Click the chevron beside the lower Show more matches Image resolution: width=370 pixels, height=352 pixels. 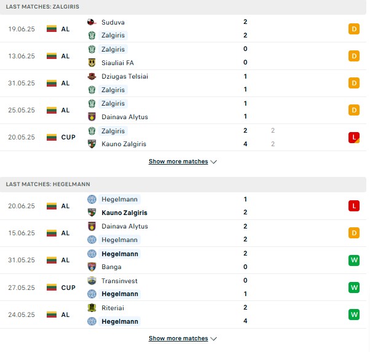pyautogui.click(x=213, y=338)
